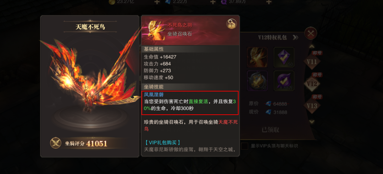Select the purple swirl reward icon 8.88万
Screen dimensions: 383x174
pos(284,81)
